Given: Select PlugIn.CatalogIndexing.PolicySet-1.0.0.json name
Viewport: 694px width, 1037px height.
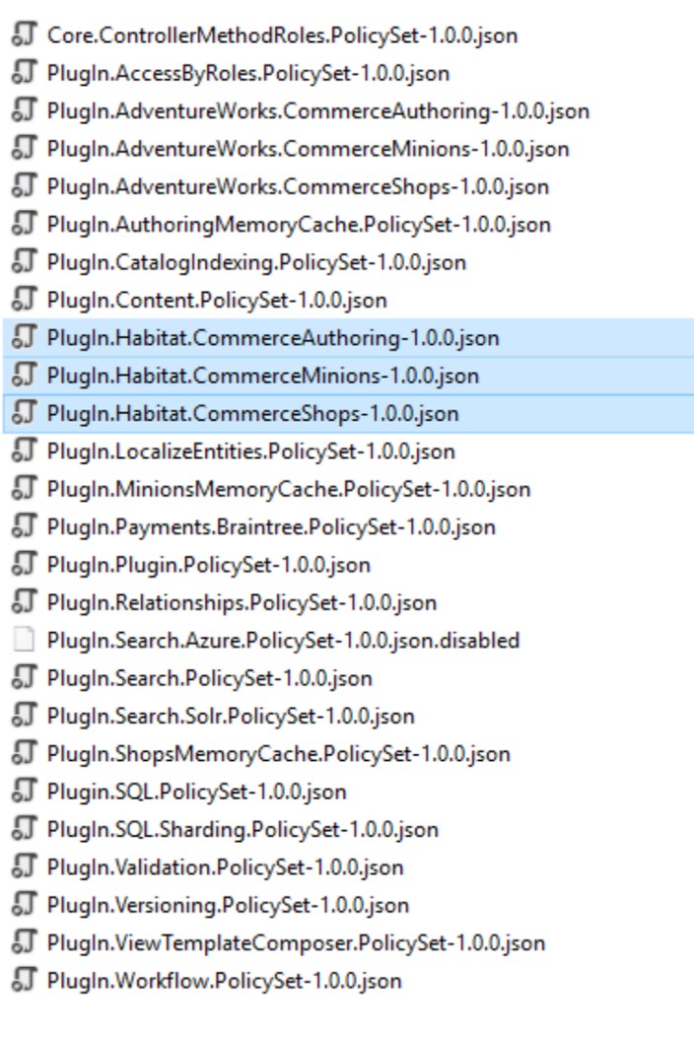Looking at the screenshot, I should [256, 262].
